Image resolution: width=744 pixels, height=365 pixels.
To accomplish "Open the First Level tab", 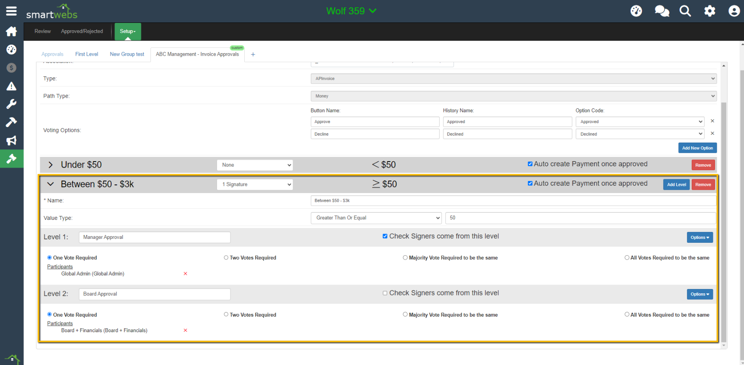I will [86, 54].
